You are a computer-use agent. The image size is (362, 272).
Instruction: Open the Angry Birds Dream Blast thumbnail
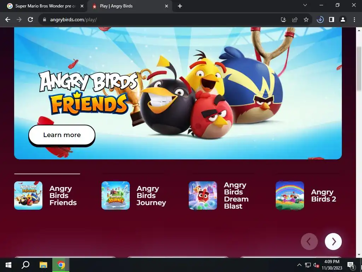tap(203, 195)
